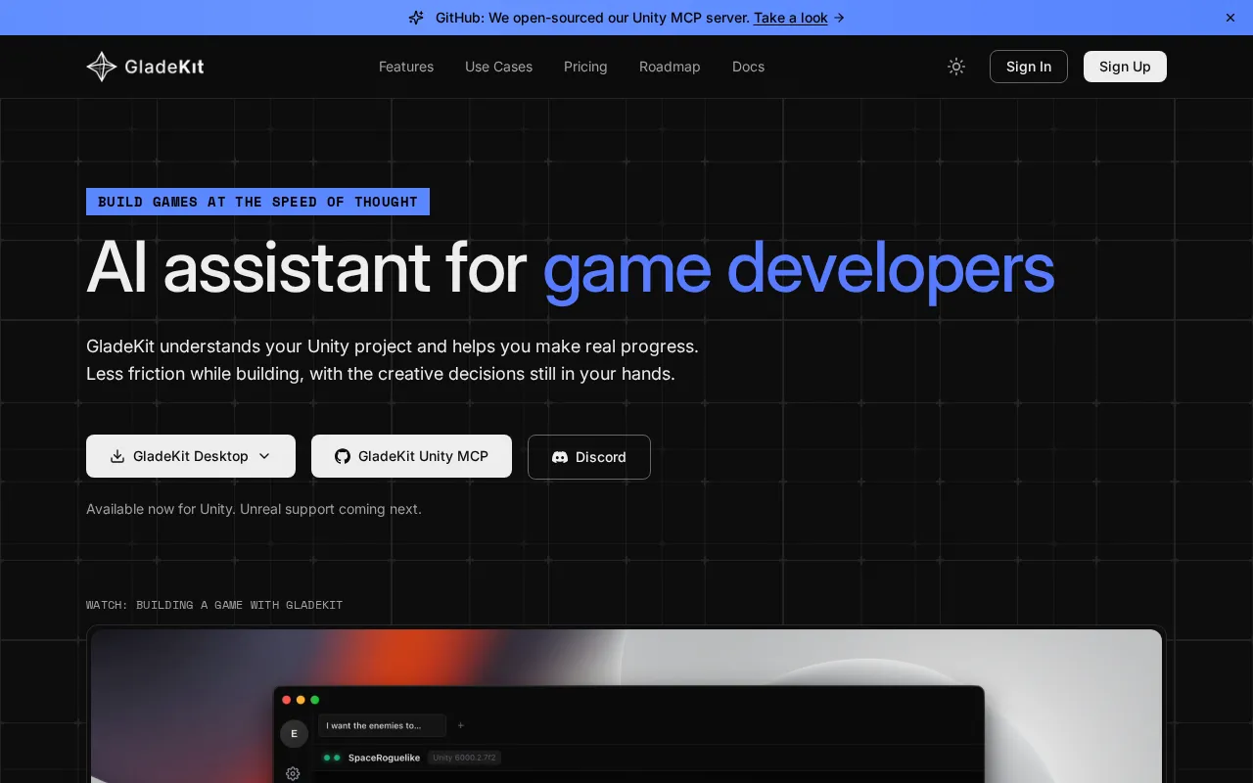The width and height of the screenshot is (1253, 783).
Task: Click "WATCH: BUILDING A GAME WITH GLADEKIT" caption
Action: click(214, 605)
